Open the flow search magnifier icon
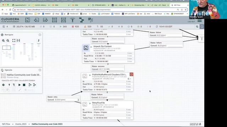 pos(197,27)
